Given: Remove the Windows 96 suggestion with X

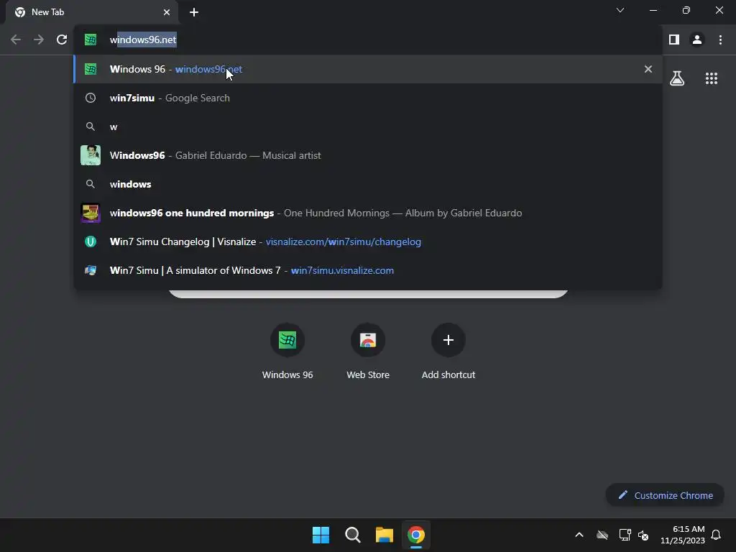Looking at the screenshot, I should click(x=648, y=69).
